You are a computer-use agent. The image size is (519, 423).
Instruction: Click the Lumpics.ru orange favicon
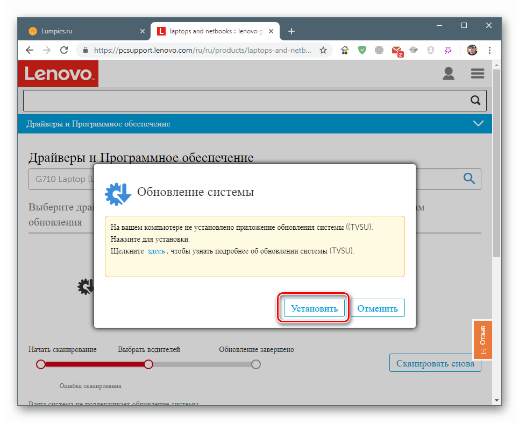pyautogui.click(x=33, y=31)
